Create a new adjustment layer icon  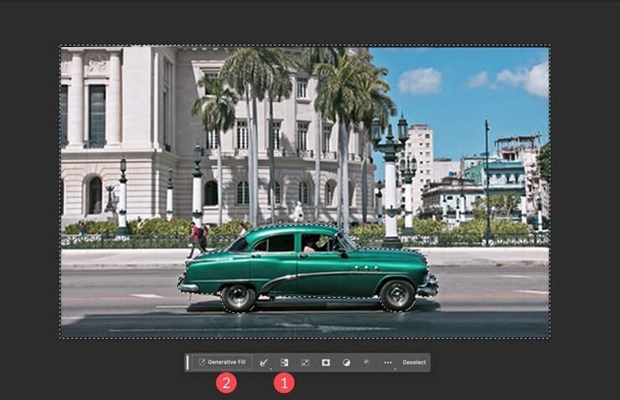click(x=346, y=362)
